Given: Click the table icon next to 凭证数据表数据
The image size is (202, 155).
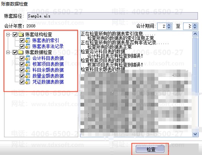Looking at the screenshot, I should (28, 82).
